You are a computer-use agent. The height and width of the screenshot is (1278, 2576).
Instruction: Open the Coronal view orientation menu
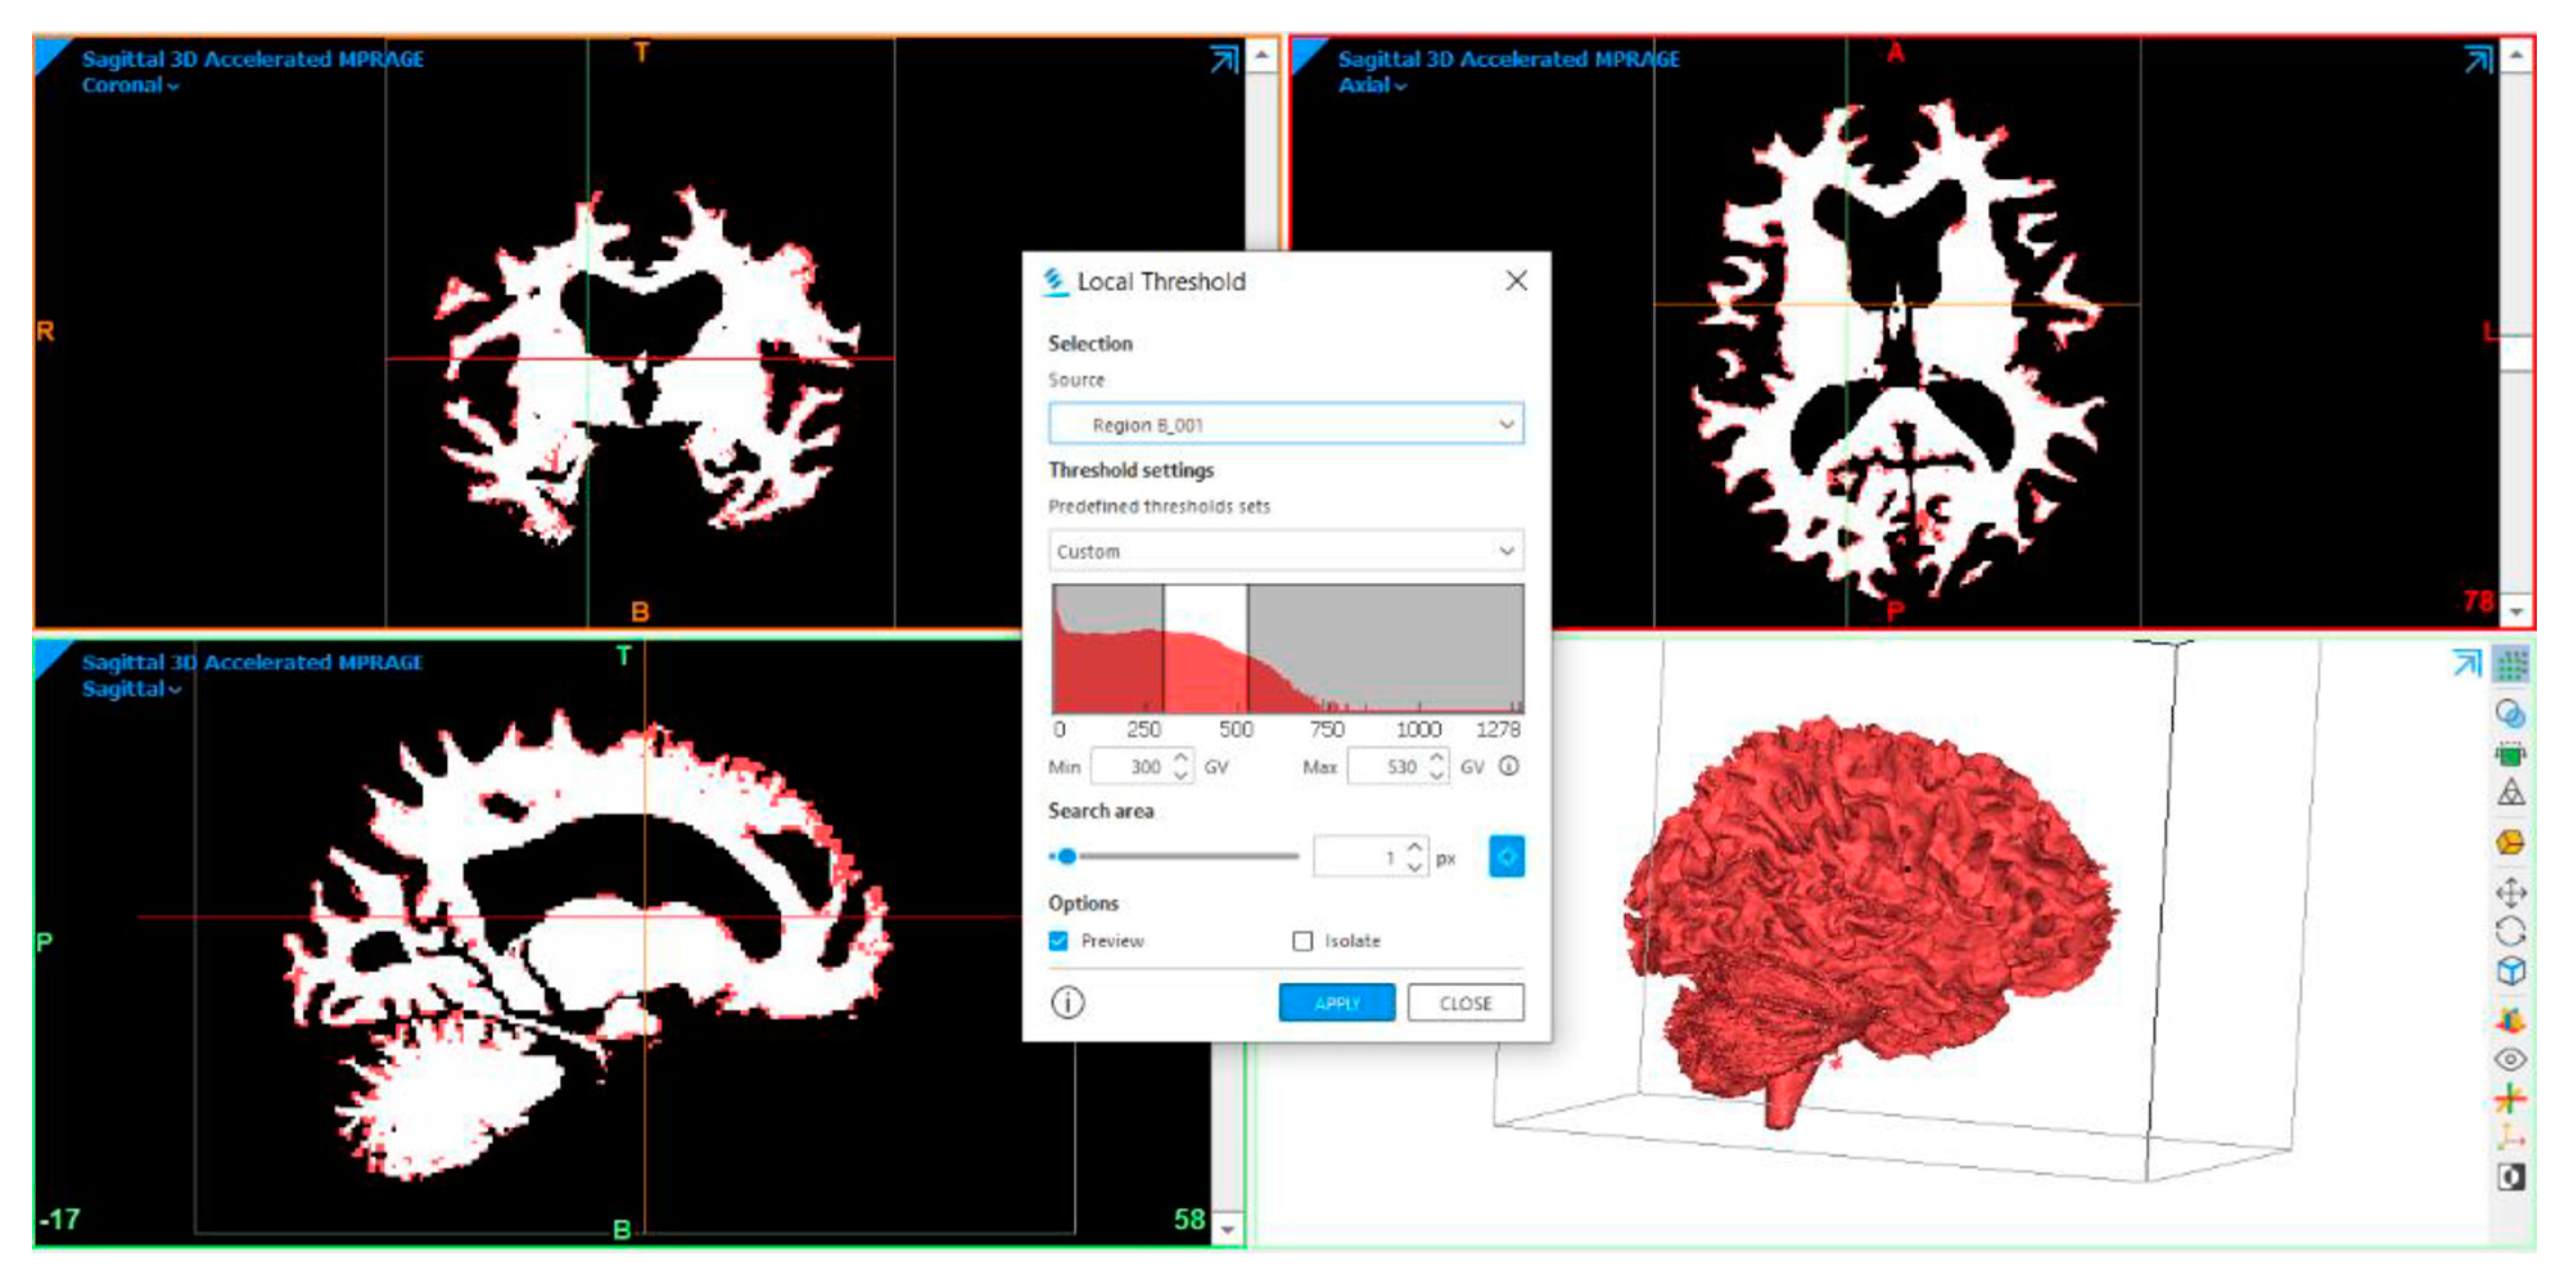[x=130, y=86]
